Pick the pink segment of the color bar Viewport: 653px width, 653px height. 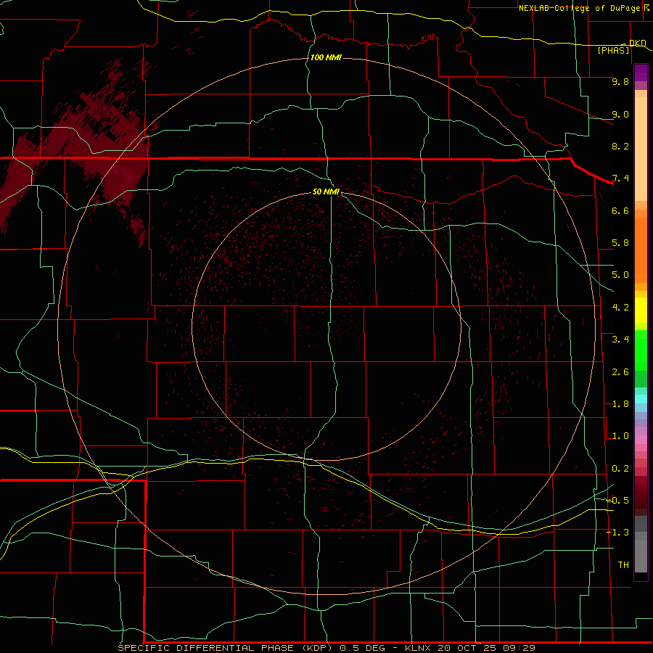pyautogui.click(x=641, y=440)
